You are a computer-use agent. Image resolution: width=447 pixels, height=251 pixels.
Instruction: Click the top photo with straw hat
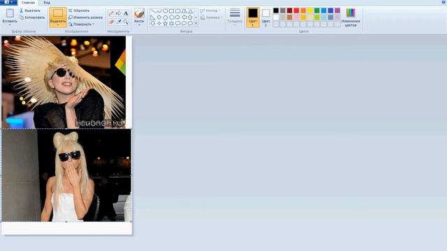click(64, 82)
